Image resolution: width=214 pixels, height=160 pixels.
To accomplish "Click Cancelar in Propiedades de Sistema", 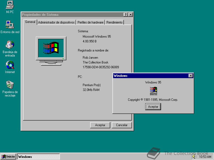I will (122, 125).
